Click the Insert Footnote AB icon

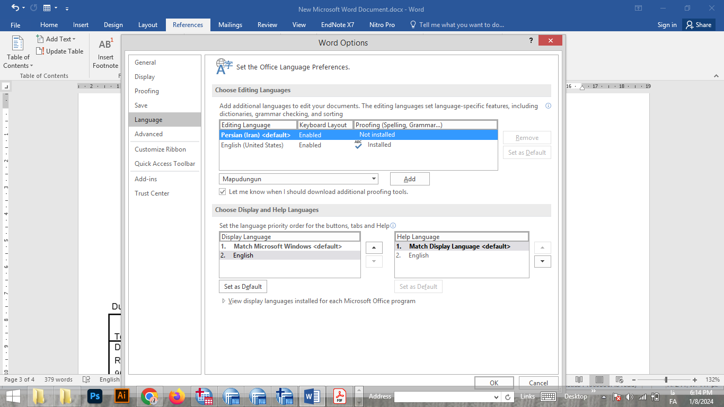click(x=105, y=43)
